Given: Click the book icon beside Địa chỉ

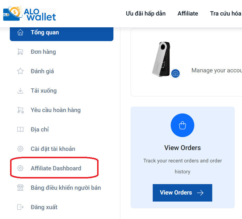Looking at the screenshot, I should [20, 129].
